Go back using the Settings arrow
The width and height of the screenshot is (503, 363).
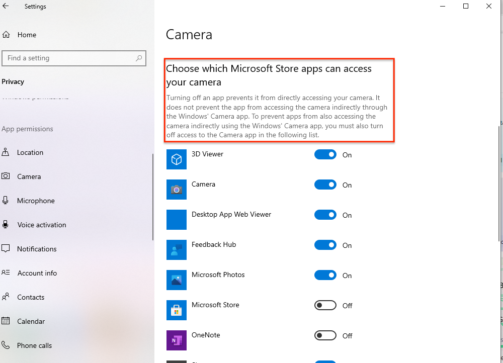click(x=6, y=6)
